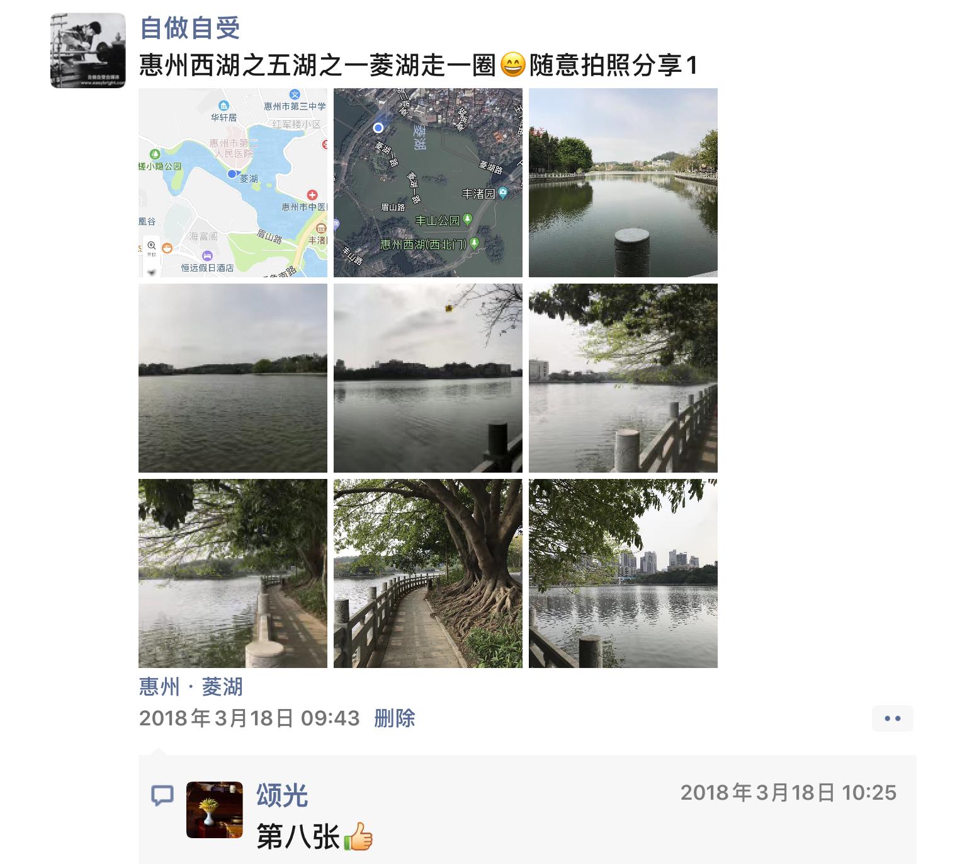The image size is (967, 864).
Task: Open the fifth photo with gray cloudy sky
Action: [x=428, y=378]
